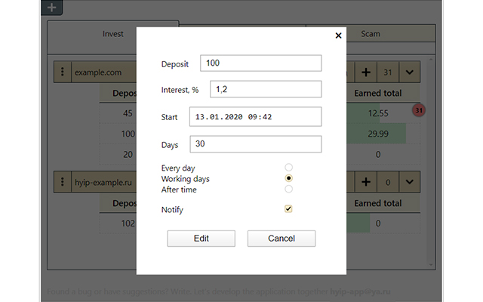Click the plus button at top left

(x=52, y=7)
